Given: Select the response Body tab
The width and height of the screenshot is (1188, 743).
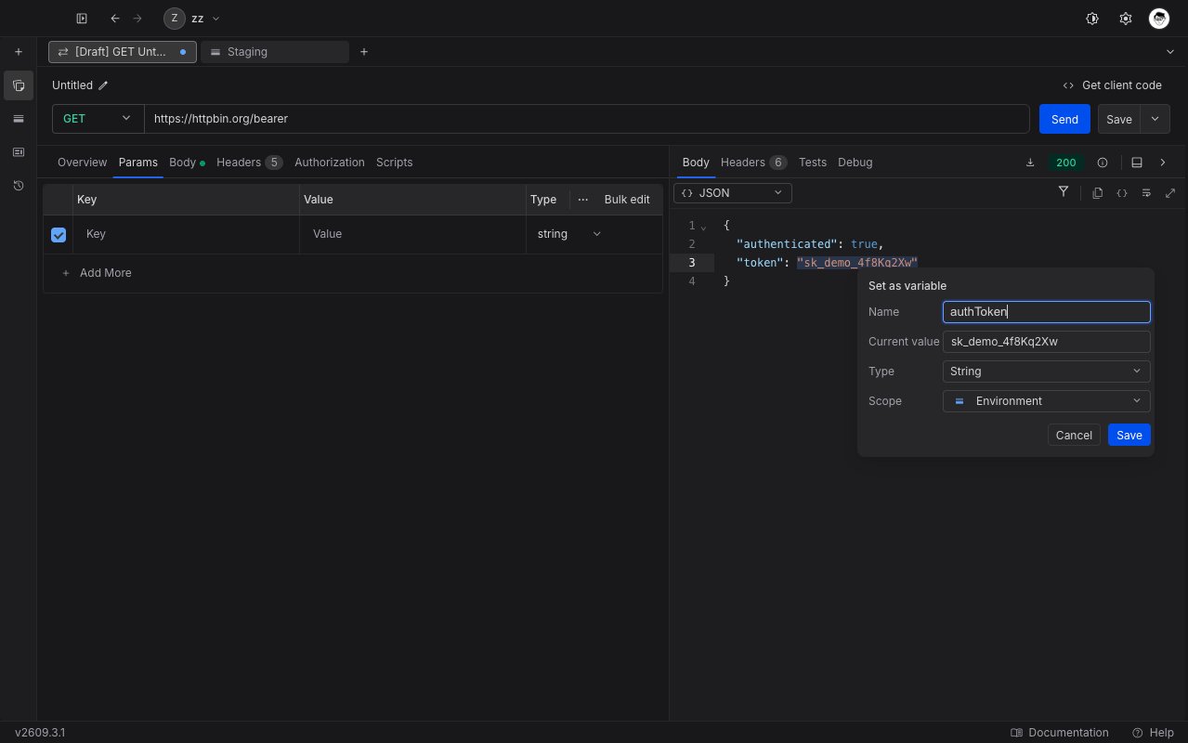Looking at the screenshot, I should tap(696, 163).
